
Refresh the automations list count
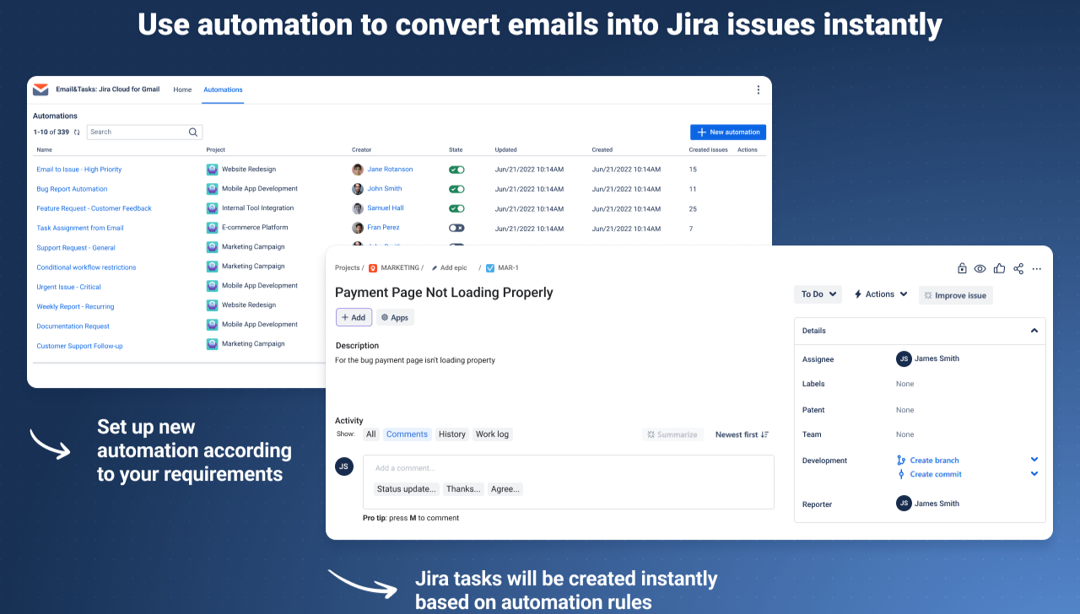(x=77, y=132)
